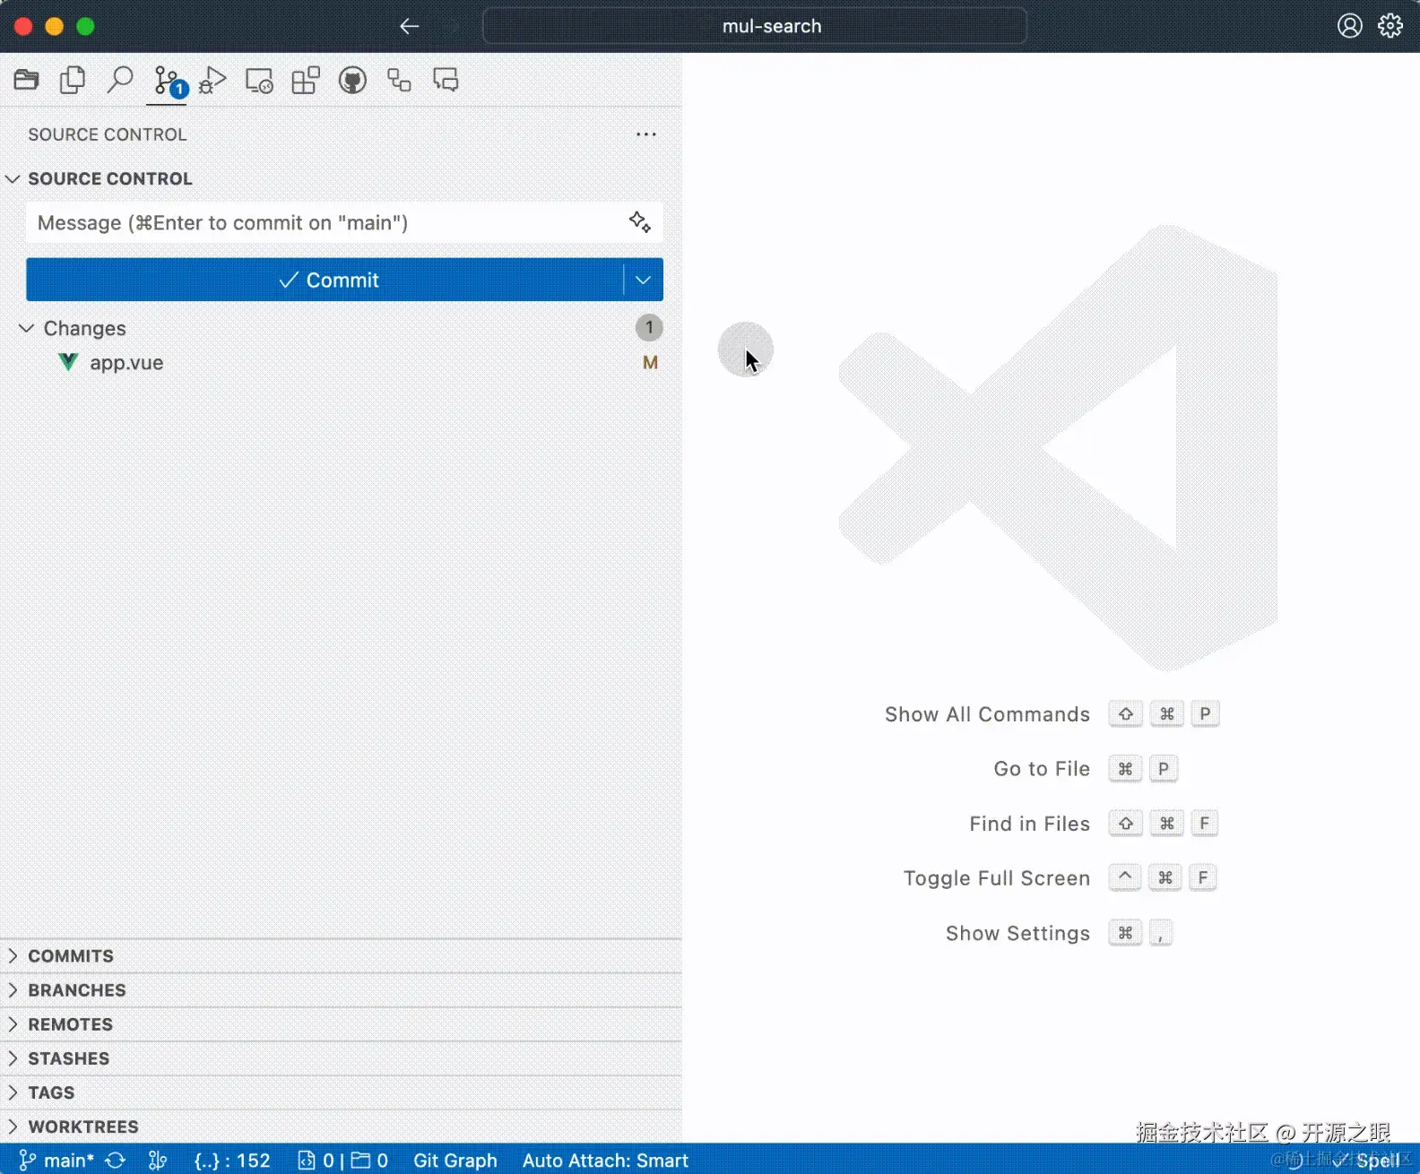Click the file icon with 0 count

pyautogui.click(x=316, y=1161)
